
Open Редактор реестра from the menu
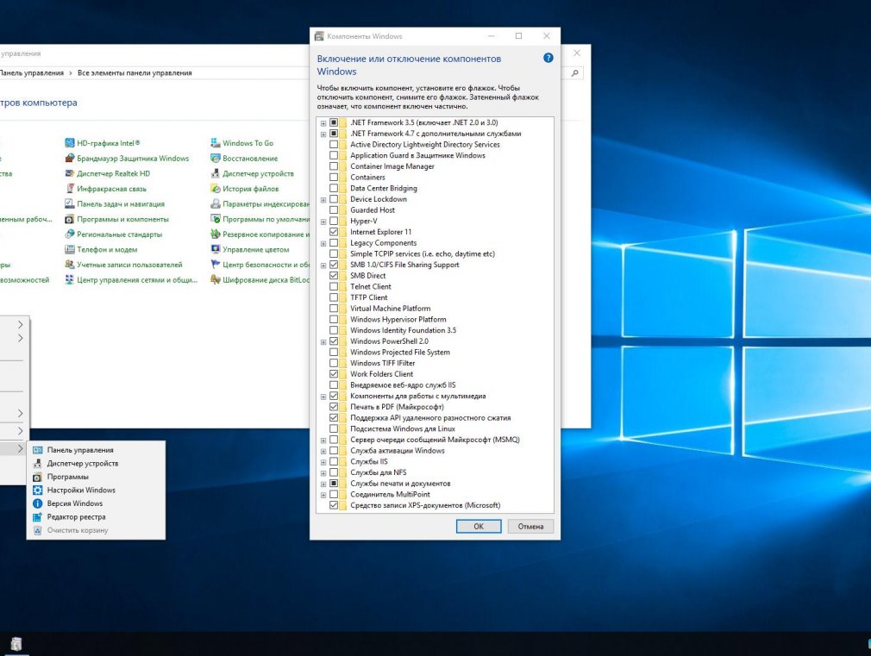pyautogui.click(x=96, y=516)
